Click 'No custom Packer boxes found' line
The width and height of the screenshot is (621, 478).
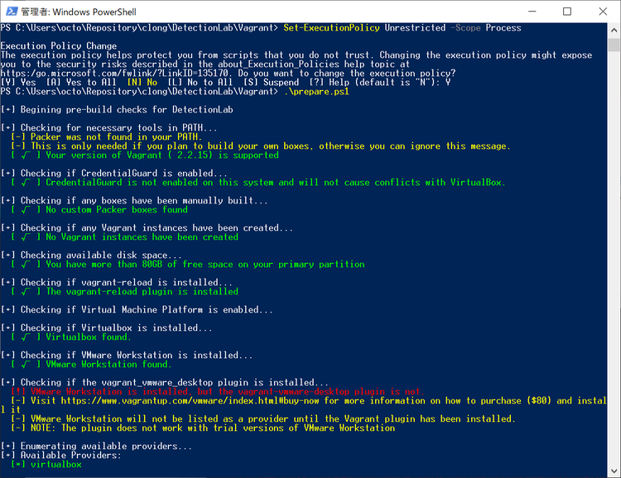click(x=99, y=210)
